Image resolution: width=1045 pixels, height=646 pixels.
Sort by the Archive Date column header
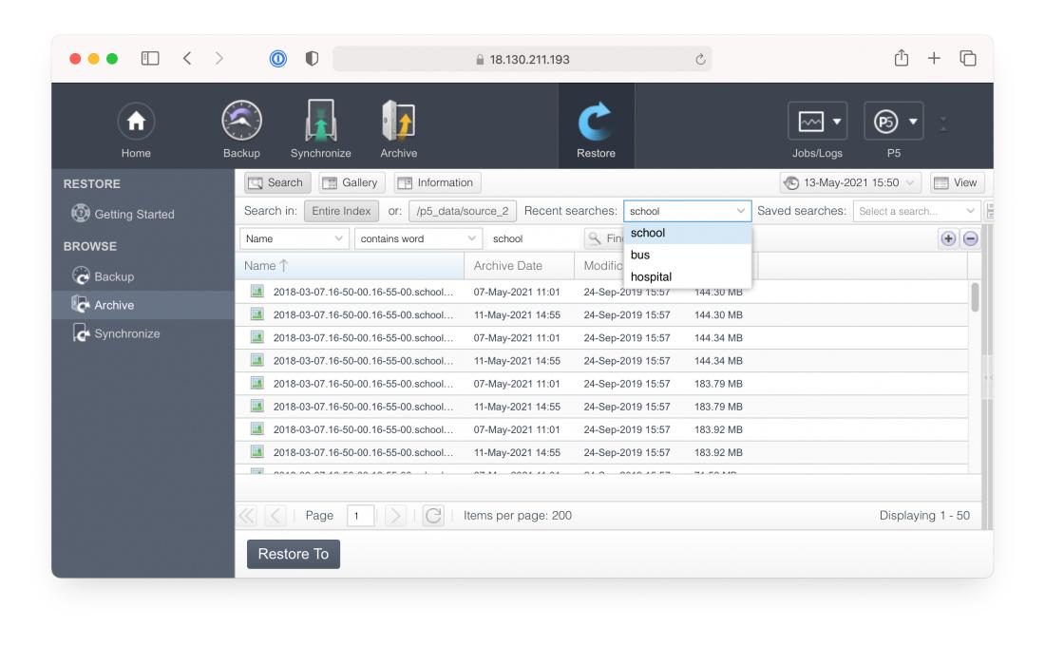click(519, 265)
